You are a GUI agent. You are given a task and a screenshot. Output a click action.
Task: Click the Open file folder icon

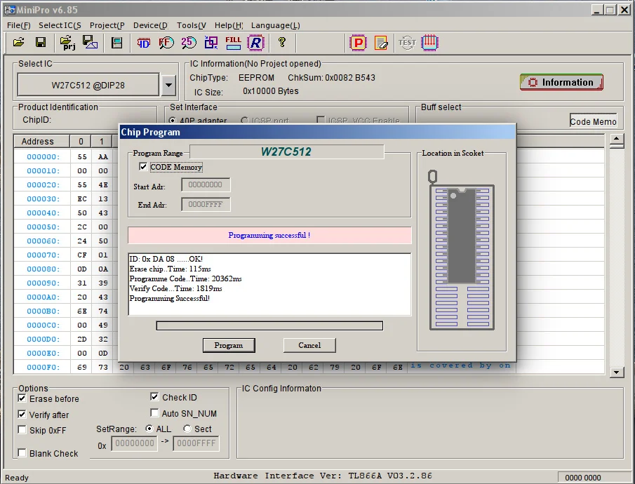pyautogui.click(x=19, y=43)
